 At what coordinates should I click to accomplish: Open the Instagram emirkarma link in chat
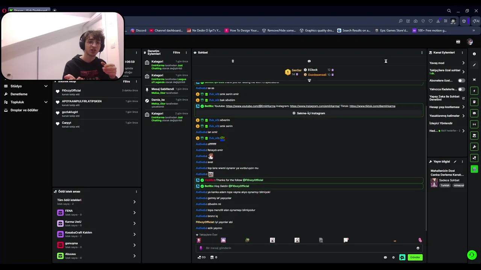coord(315,106)
